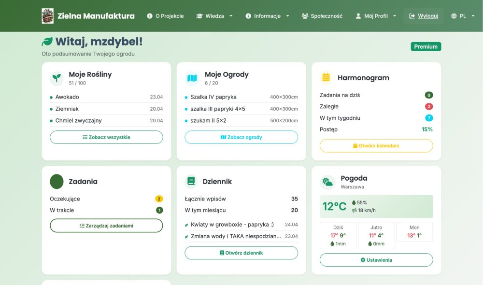Viewport: 483px width, 285px height.
Task: Open Mój Profil menu
Action: (376, 16)
